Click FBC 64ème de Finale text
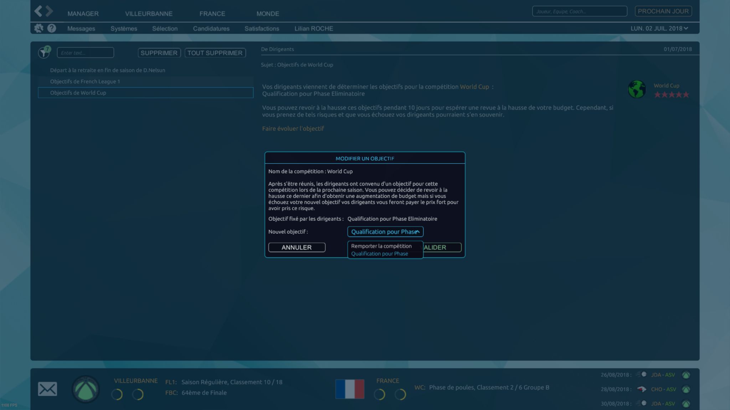This screenshot has width=730, height=410. tap(204, 393)
